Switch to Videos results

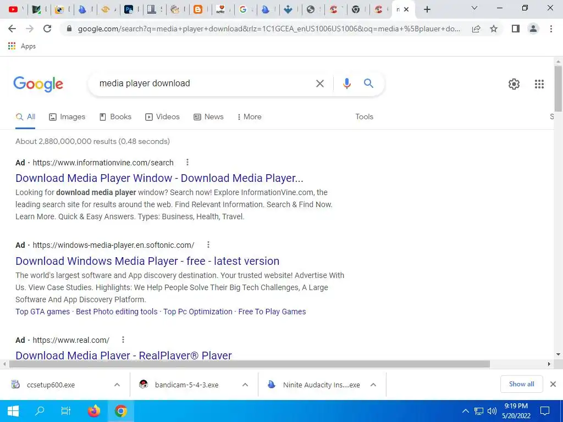pyautogui.click(x=162, y=116)
